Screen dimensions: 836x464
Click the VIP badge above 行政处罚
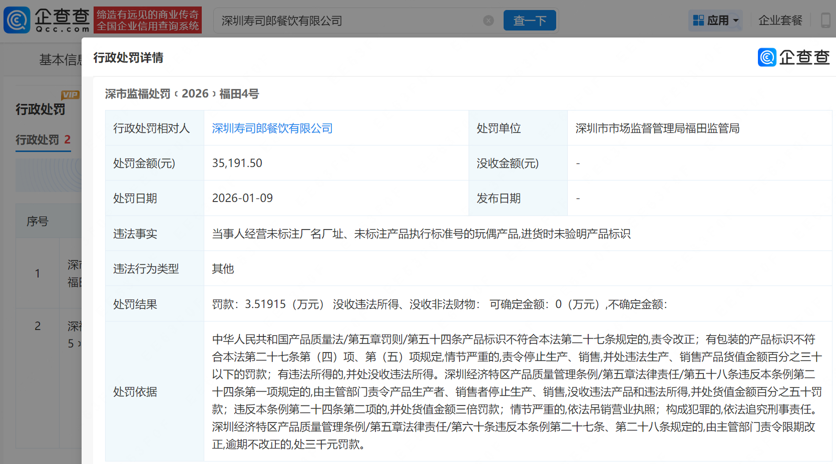70,94
